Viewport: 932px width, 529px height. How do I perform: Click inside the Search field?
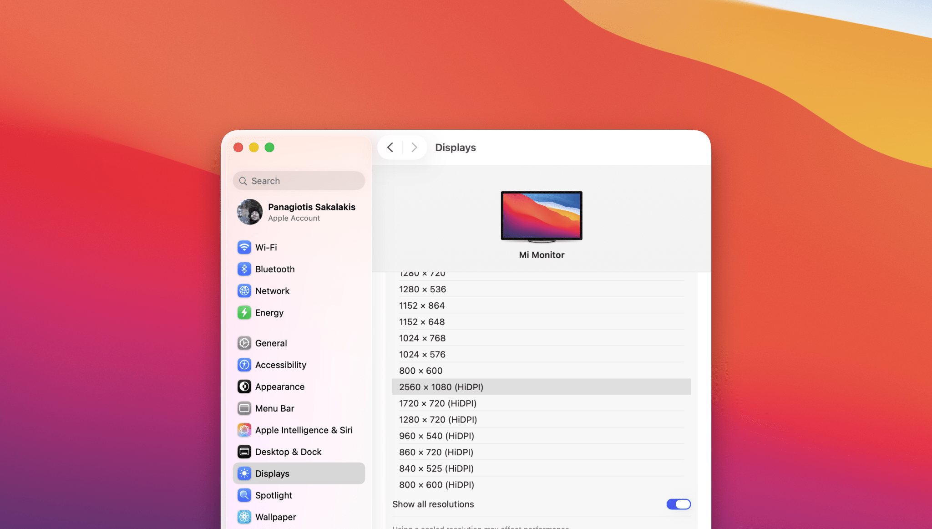point(298,181)
